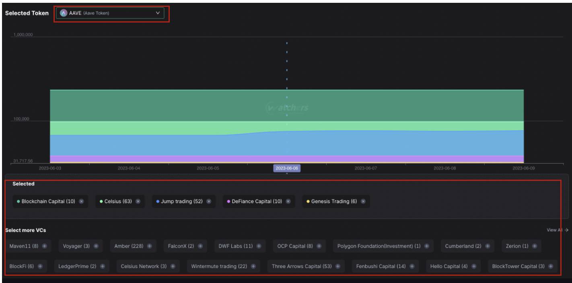Add Wintermute trading (22) using its plus icon

coord(253,266)
